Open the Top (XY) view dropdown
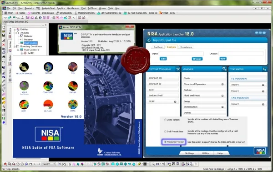Viewport: 273px width, 172px height. [54, 164]
